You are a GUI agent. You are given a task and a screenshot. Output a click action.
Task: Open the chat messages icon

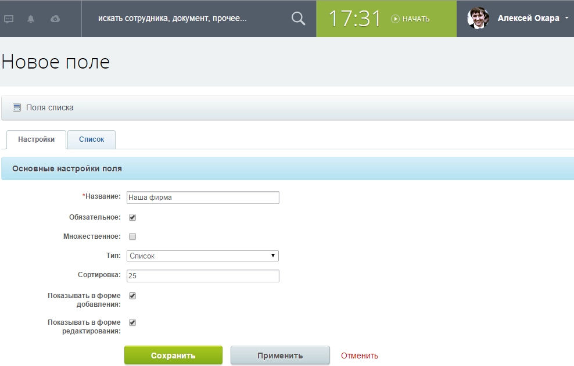pos(9,19)
